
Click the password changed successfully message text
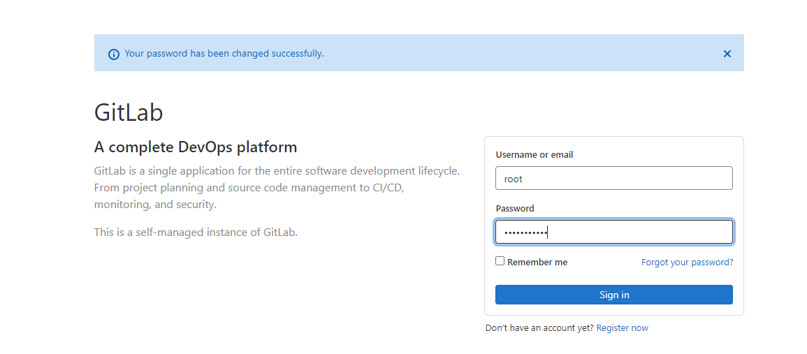point(224,54)
